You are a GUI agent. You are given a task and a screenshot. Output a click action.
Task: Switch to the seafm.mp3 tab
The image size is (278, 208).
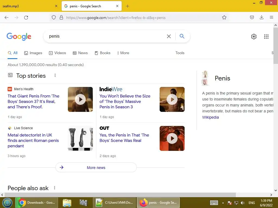(30, 6)
